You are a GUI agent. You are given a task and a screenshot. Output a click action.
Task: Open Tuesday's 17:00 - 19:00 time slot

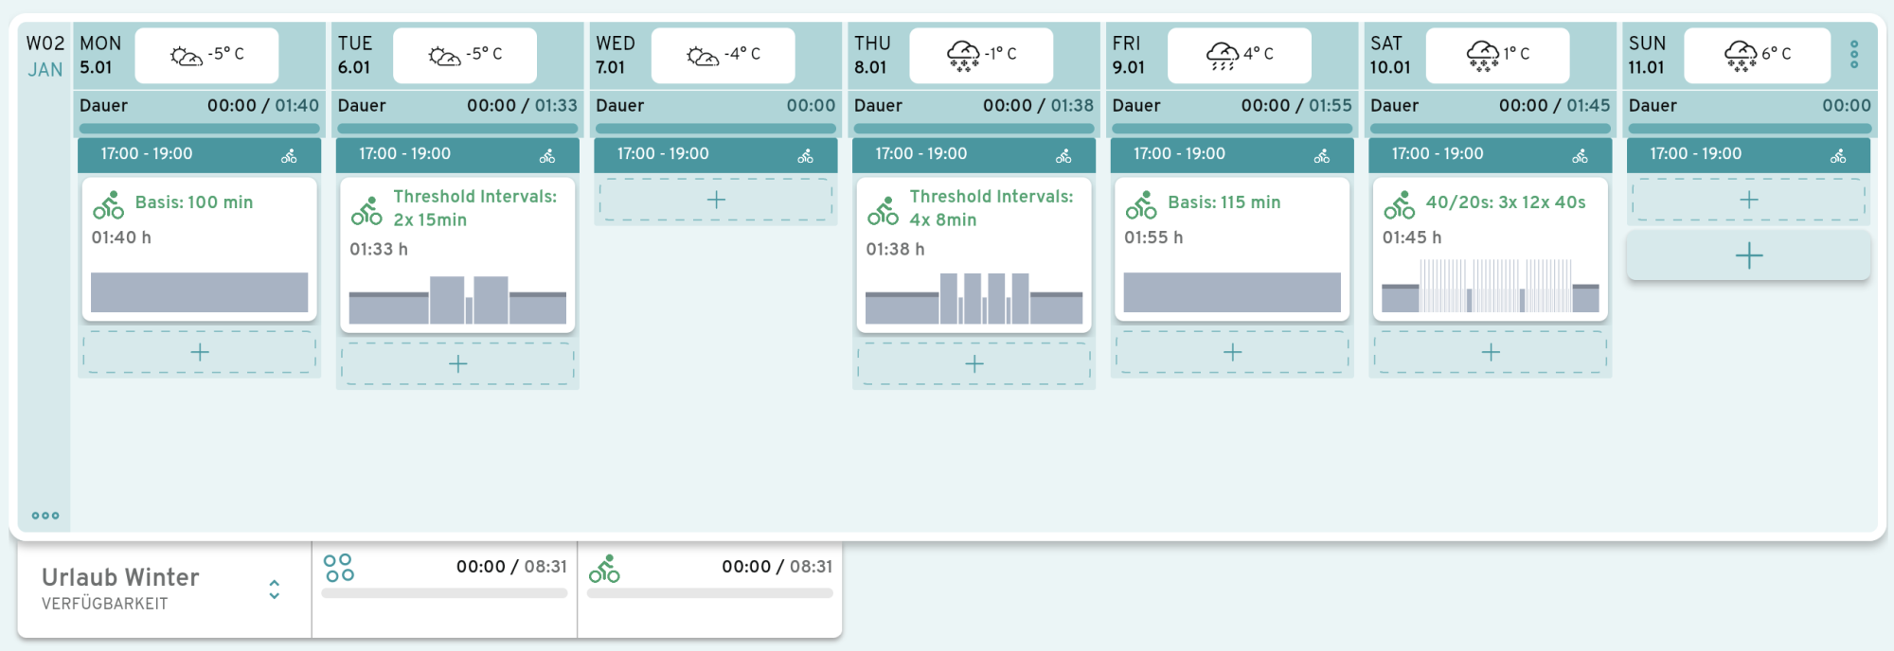405,154
